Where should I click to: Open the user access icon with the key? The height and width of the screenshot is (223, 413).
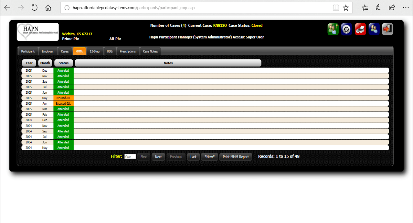coord(333,29)
